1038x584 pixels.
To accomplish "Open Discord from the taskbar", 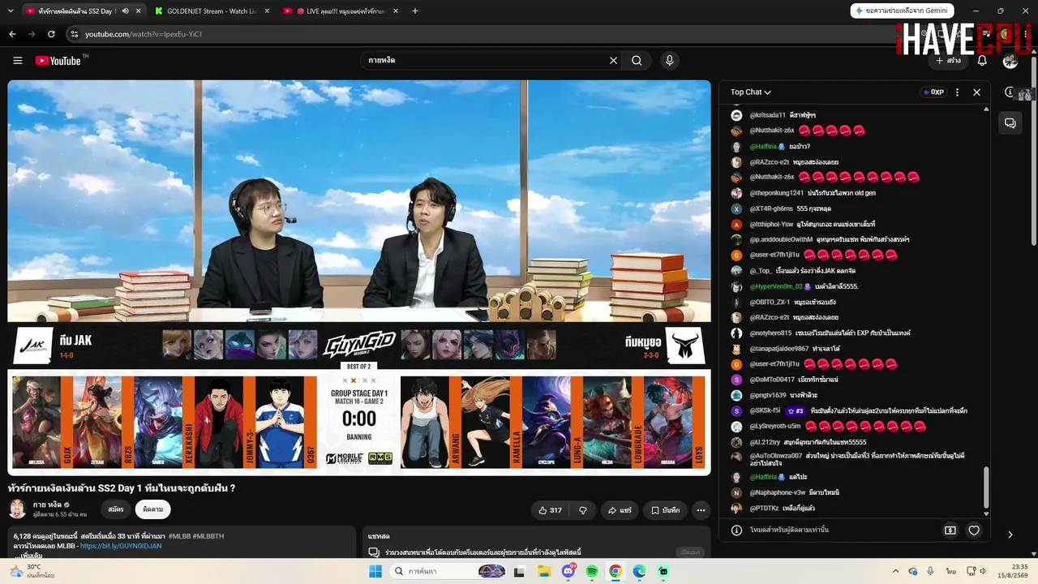I will [x=568, y=572].
